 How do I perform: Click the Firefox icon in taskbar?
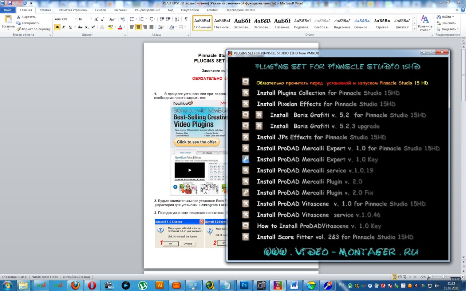[75, 285]
